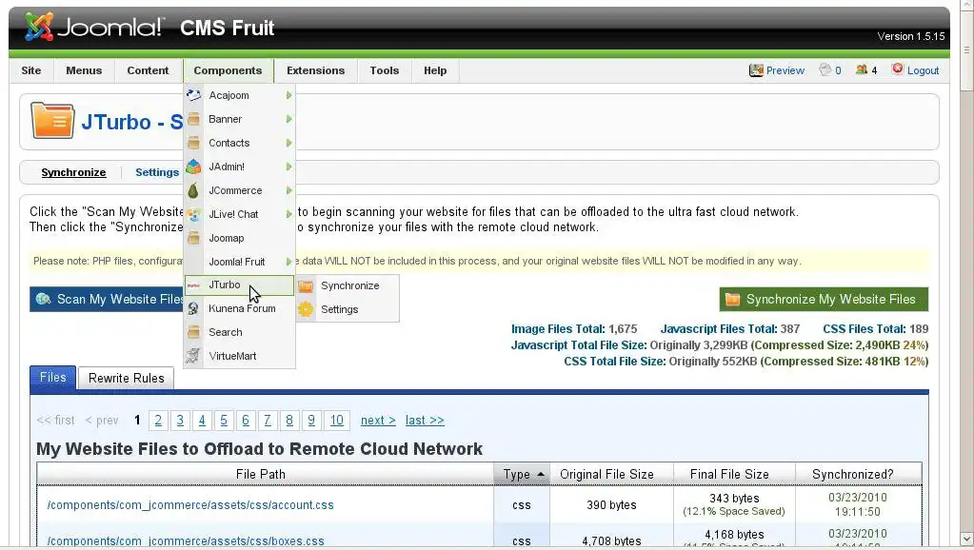Image resolution: width=974 pixels, height=550 pixels.
Task: Expand the JAdmin! submenu arrow
Action: click(x=288, y=167)
